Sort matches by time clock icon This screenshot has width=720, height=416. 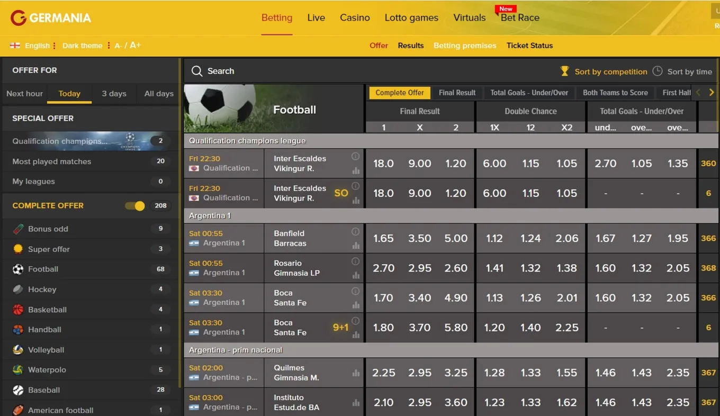[x=658, y=71]
